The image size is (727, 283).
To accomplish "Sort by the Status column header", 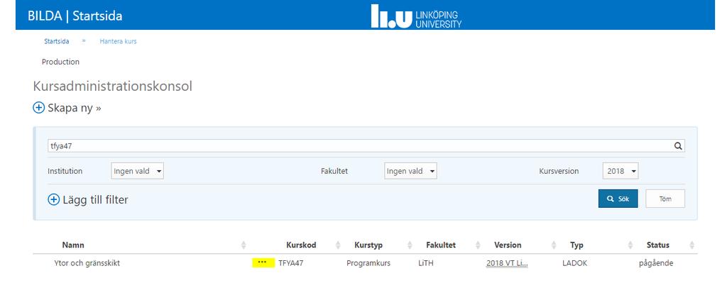I will [x=658, y=245].
